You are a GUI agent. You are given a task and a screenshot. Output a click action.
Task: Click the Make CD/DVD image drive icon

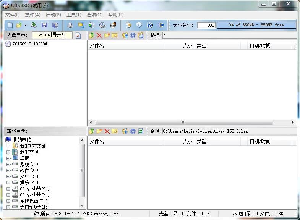70,25
